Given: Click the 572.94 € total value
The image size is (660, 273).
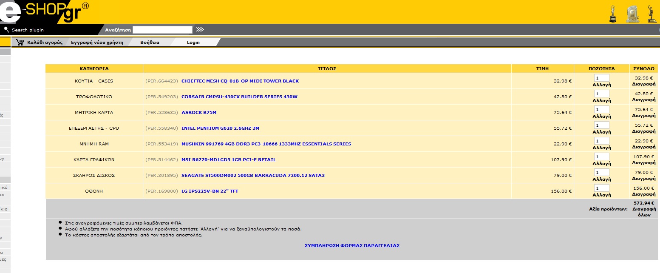Looking at the screenshot, I should point(644,203).
